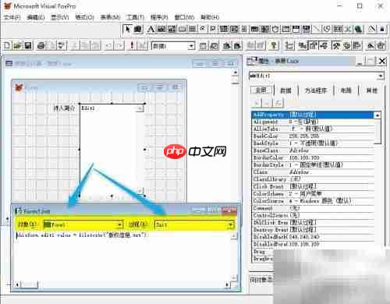Open the Form Builder toolbar icon

[370, 46]
